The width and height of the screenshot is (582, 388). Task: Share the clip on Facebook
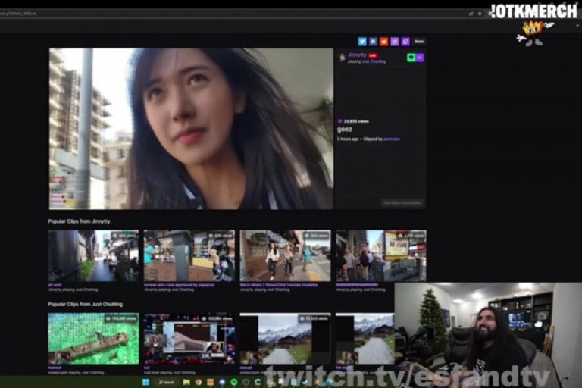[373, 41]
